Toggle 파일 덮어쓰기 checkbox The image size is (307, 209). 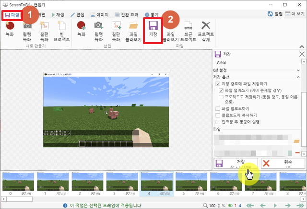tap(221, 91)
